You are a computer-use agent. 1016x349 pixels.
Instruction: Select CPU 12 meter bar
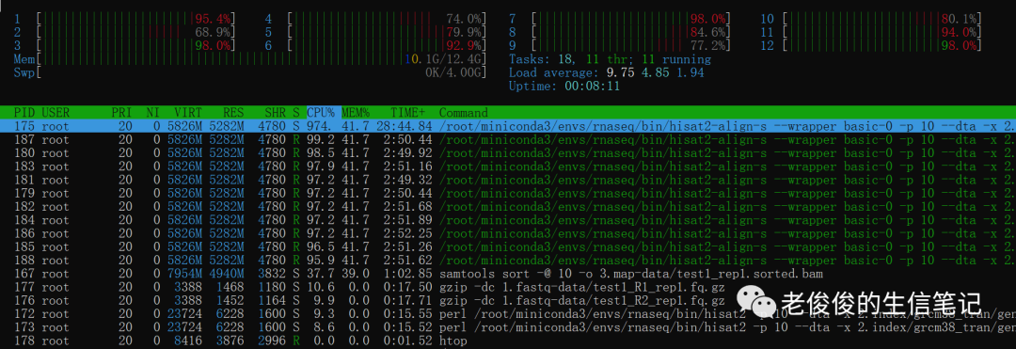870,45
